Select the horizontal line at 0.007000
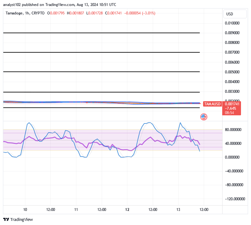251x225 pixels. click(101, 52)
